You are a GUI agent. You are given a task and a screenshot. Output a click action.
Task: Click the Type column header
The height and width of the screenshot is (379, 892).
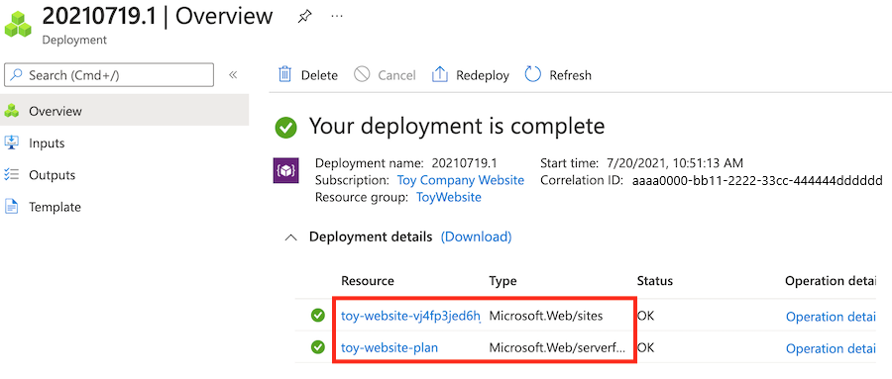[502, 281]
